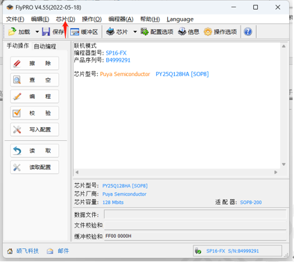Click the 邮件 mail link
The width and height of the screenshot is (294, 262).
pos(63,251)
